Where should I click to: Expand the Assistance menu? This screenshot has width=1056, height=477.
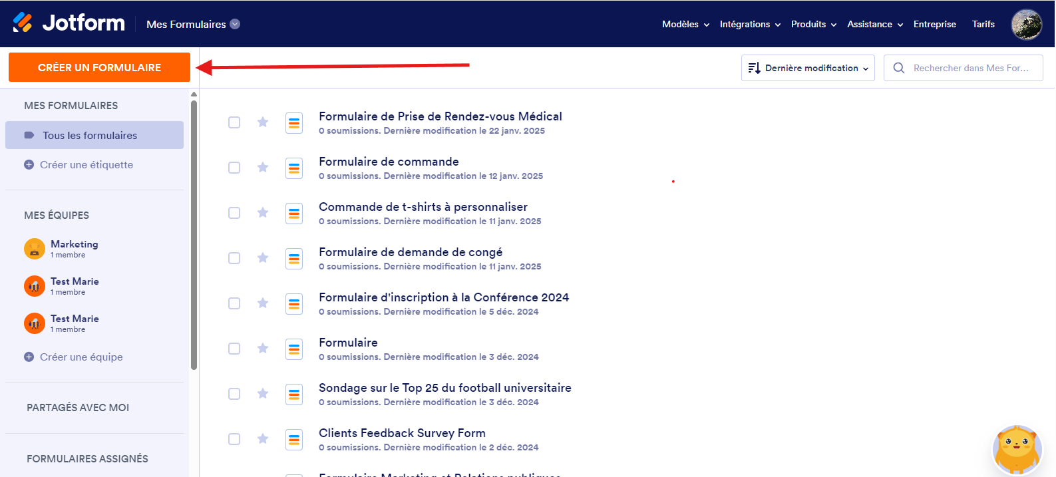pos(875,24)
